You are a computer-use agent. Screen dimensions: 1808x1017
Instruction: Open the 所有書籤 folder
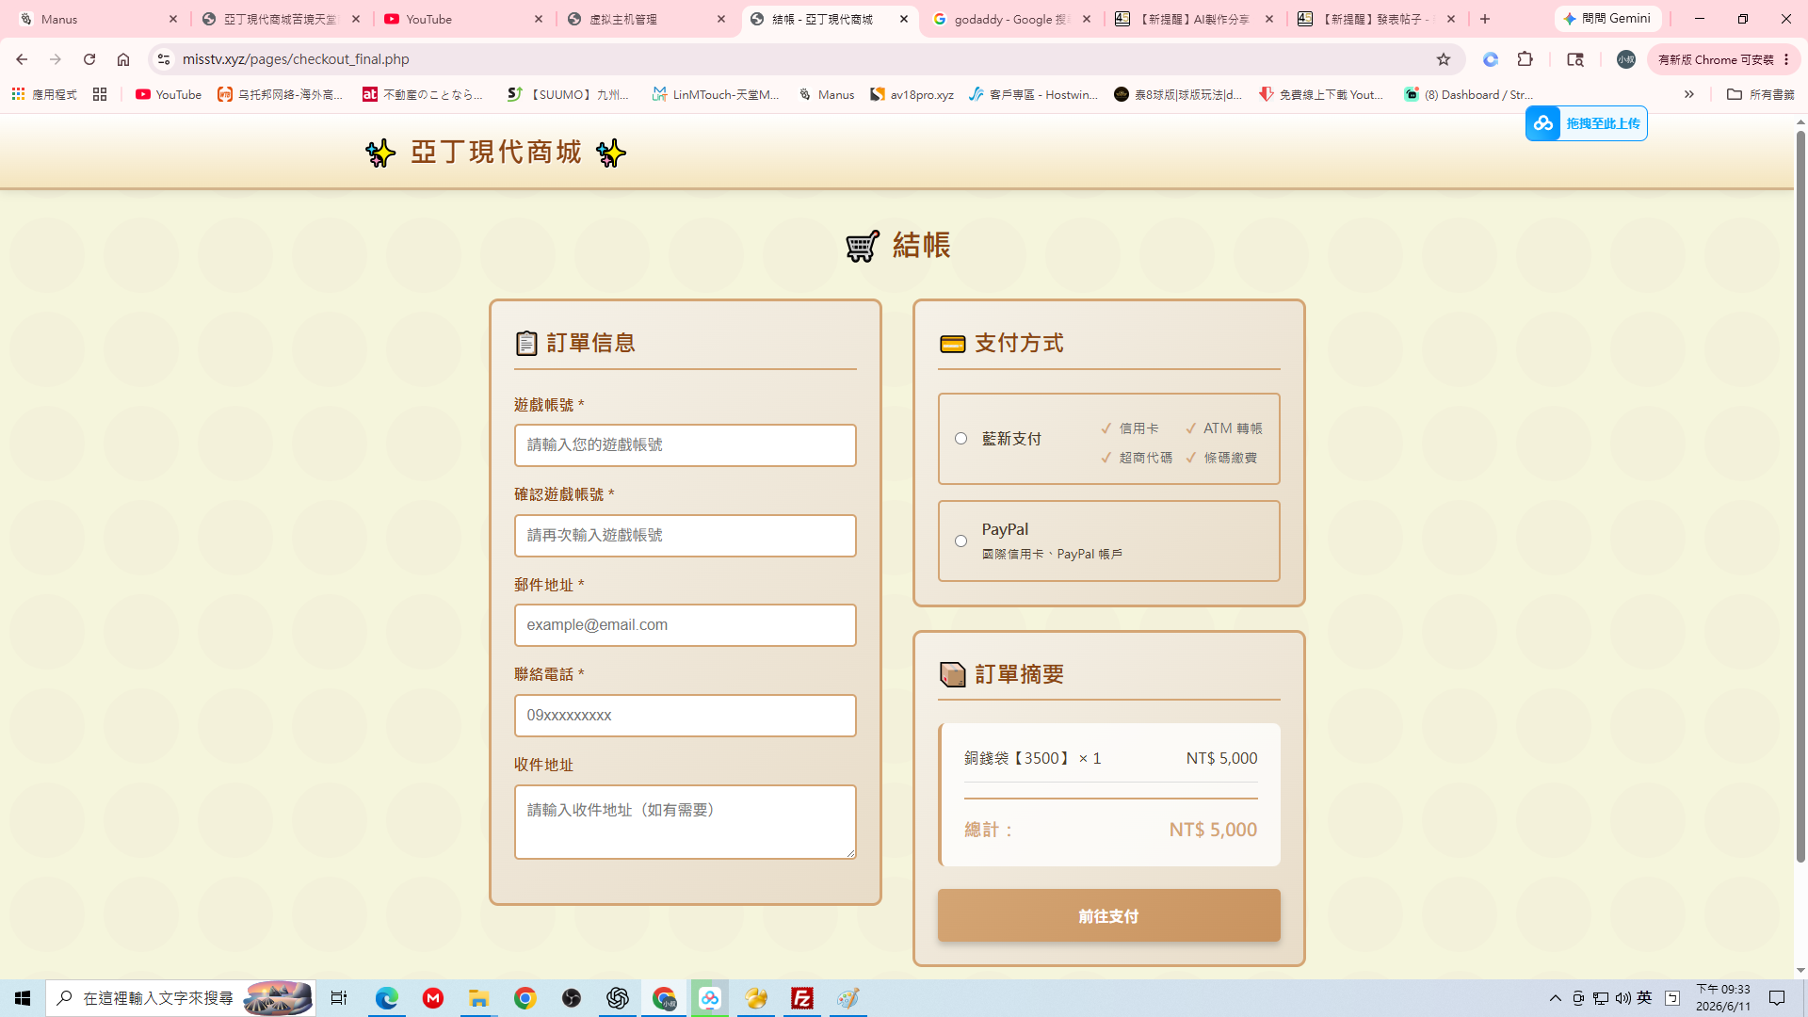[x=1760, y=94]
